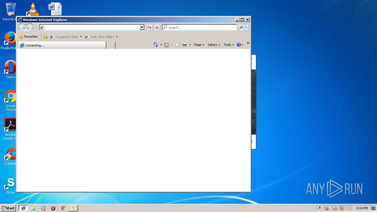Click the Search box field
The height and width of the screenshot is (212, 377).
tap(199, 27)
